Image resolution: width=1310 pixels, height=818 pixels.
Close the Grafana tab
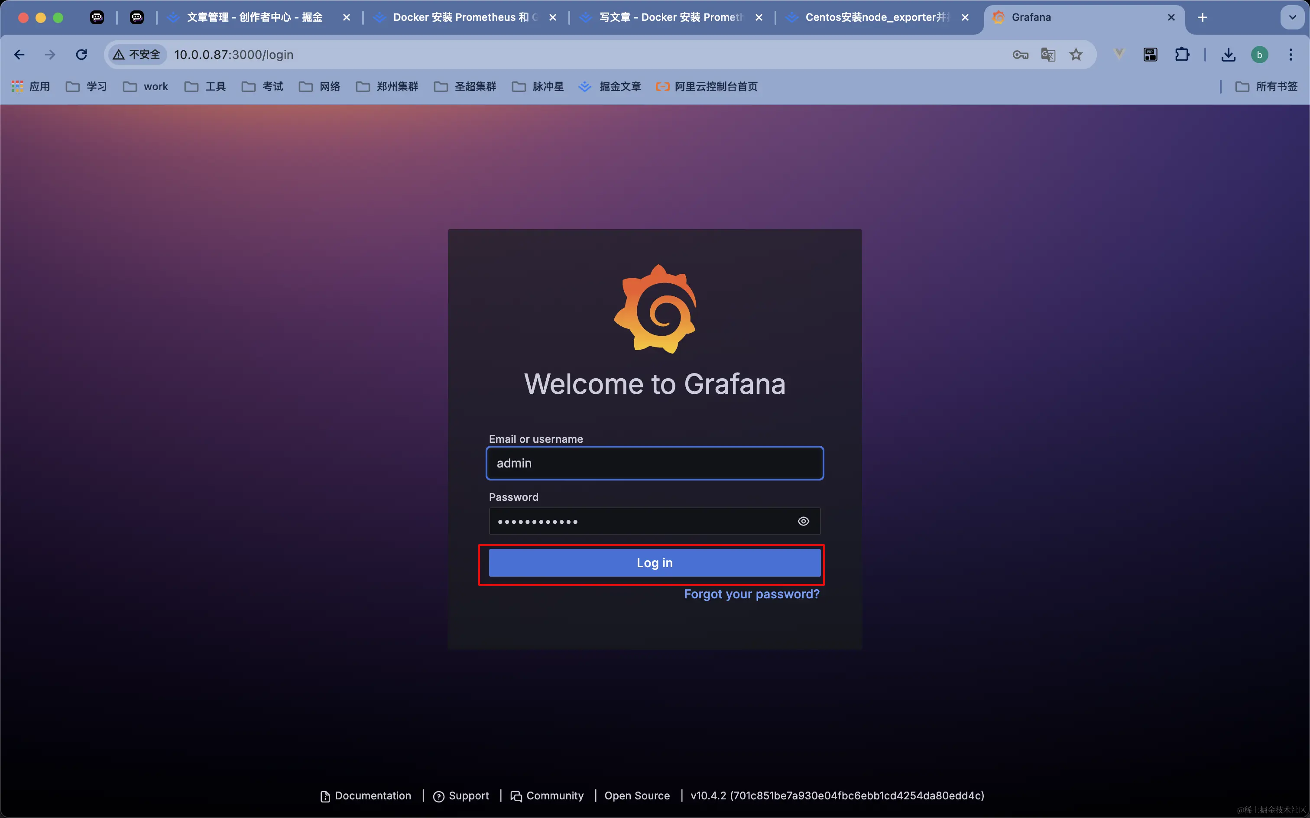(x=1171, y=17)
